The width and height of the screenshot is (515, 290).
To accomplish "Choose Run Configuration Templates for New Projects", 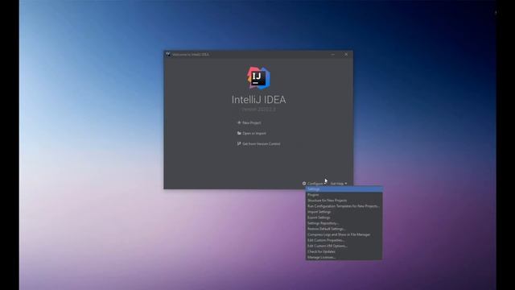I will pyautogui.click(x=344, y=206).
